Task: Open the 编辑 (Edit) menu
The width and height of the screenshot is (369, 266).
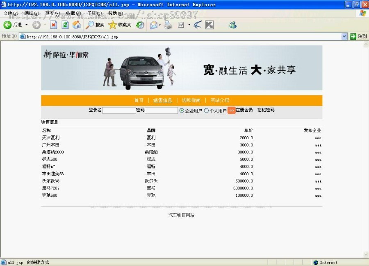Action: click(32, 13)
